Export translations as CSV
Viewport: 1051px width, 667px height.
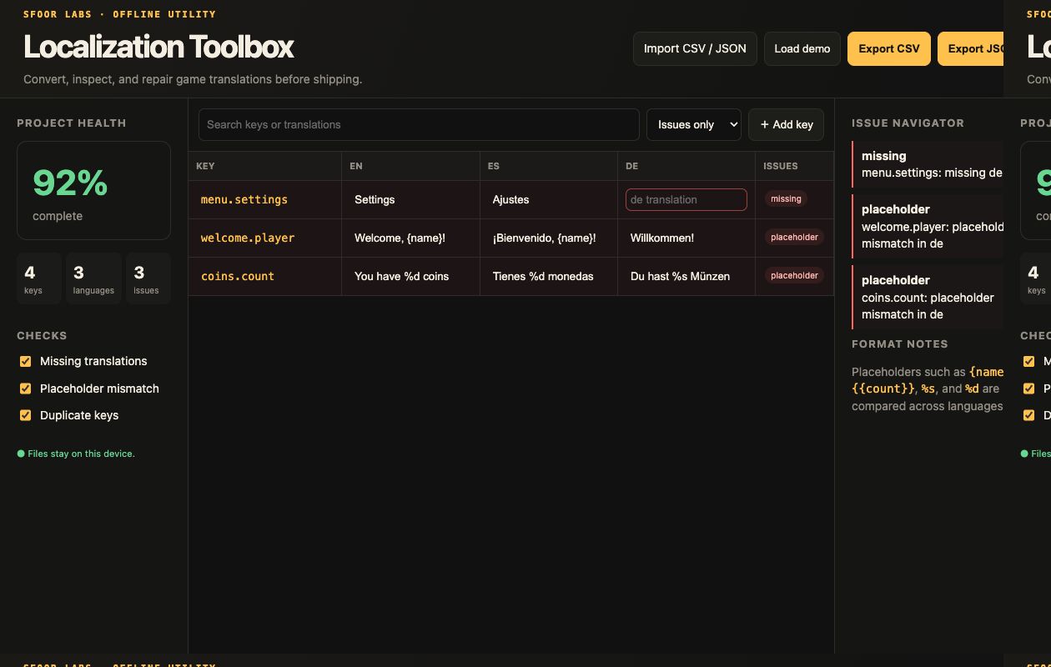888,48
